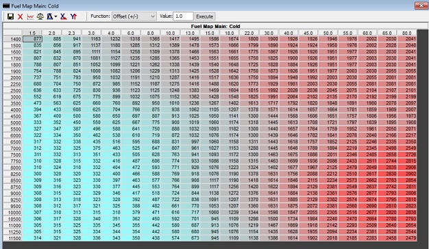Select the 3500 row header
Viewport: 429px width, 249px height.
(x=13, y=103)
